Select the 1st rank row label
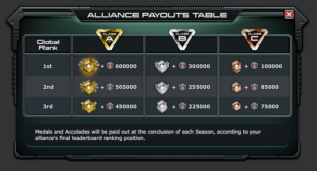The height and width of the screenshot is (171, 317). [48, 66]
